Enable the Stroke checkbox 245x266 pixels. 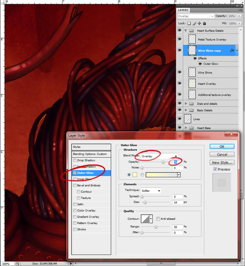[75, 229]
